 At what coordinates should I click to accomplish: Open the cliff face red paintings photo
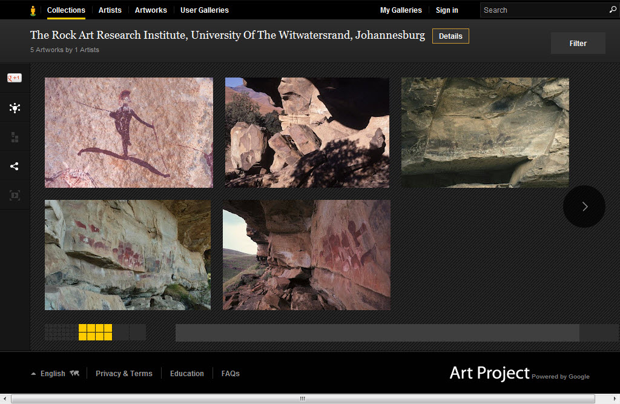[x=128, y=255]
